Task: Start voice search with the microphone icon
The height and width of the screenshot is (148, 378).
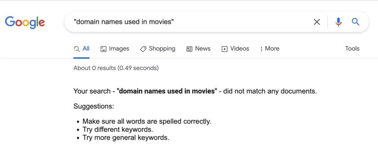Action: pos(338,22)
